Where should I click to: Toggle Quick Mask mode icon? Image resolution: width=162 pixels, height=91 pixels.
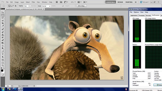(3, 74)
